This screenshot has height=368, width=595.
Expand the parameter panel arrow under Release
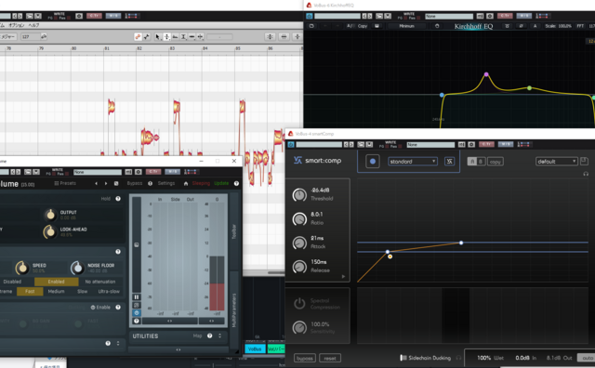click(343, 277)
